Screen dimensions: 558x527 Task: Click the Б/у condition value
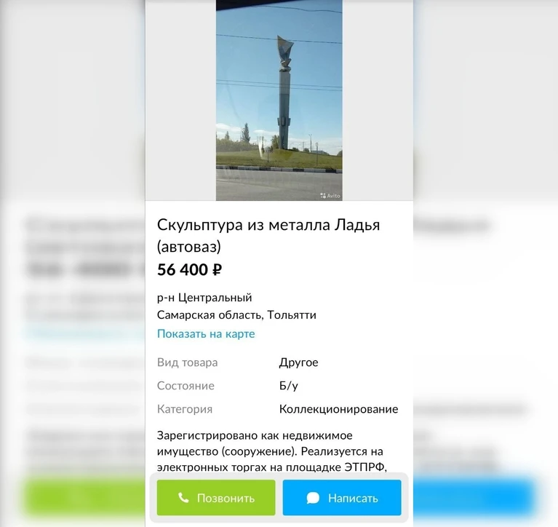coord(289,386)
